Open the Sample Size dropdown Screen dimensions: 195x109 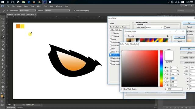click(28, 11)
